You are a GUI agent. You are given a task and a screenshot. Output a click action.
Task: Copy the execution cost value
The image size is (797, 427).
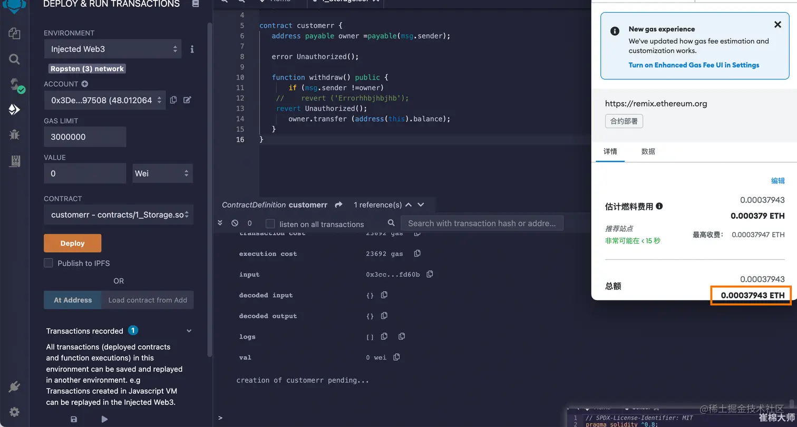tap(417, 254)
